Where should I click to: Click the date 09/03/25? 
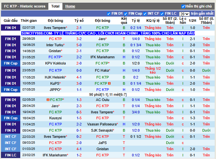click(29, 143)
